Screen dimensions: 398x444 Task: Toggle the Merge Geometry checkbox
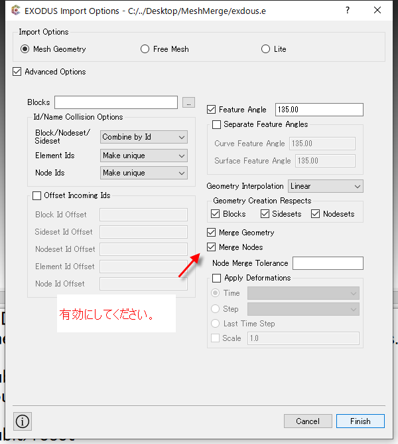coord(211,233)
